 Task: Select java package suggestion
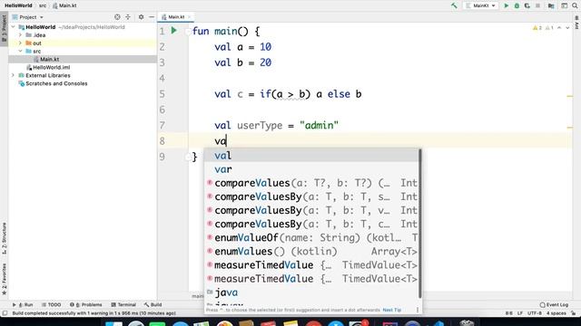click(x=311, y=292)
